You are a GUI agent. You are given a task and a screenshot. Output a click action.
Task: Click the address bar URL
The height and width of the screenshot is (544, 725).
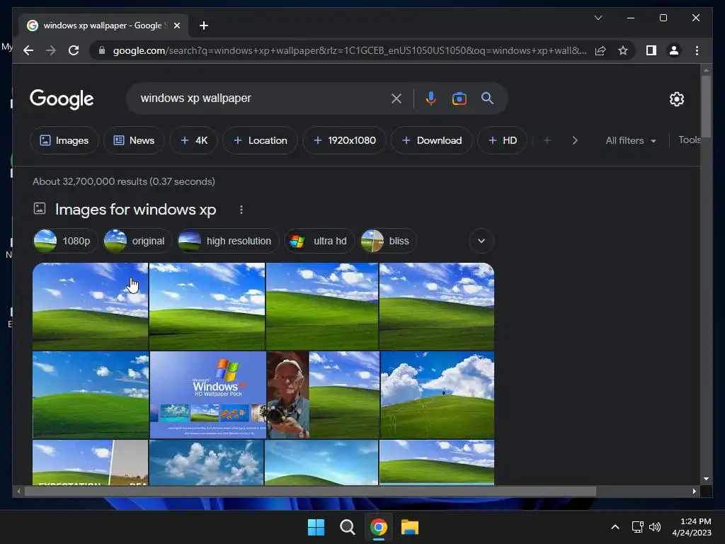(x=350, y=50)
